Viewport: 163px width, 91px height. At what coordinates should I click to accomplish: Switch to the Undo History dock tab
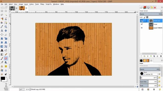152,7
